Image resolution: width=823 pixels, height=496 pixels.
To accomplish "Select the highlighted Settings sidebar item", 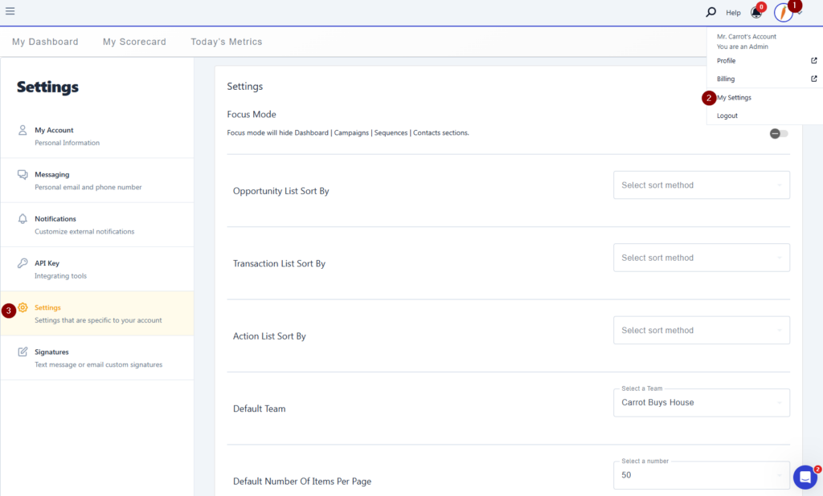I will (97, 314).
